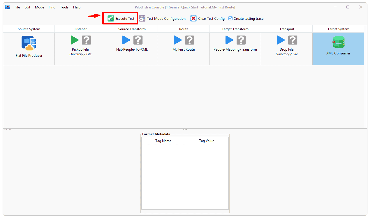Open the Find menu
Viewport: 368px width, 218px height.
(x=52, y=7)
